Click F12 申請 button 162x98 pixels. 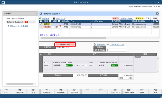tap(155, 91)
